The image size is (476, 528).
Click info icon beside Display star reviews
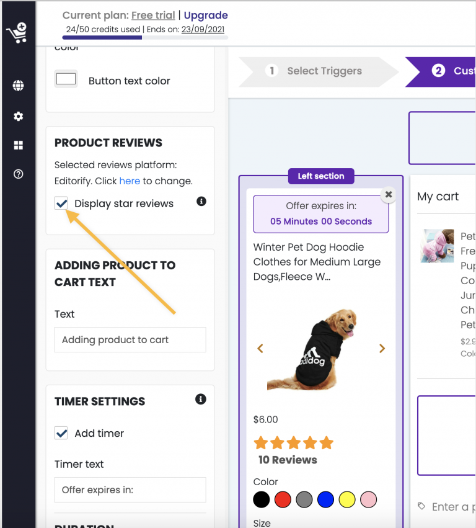201,202
